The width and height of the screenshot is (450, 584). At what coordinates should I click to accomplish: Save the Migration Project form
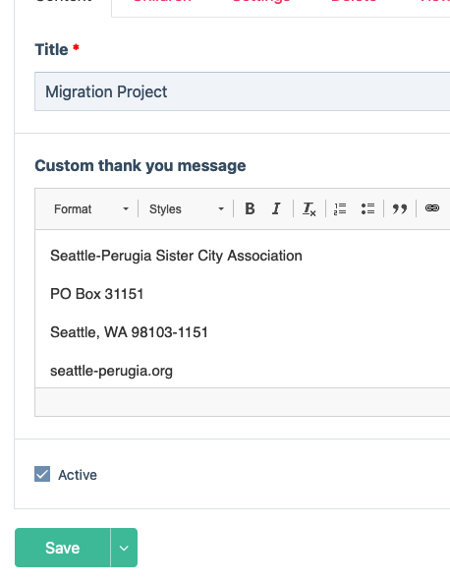point(63,548)
